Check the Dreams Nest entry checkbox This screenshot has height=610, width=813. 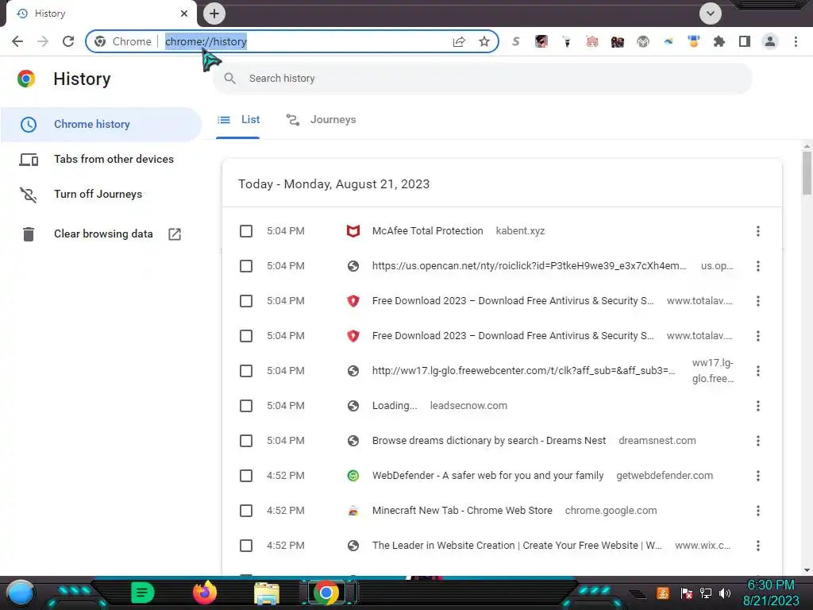coord(246,441)
